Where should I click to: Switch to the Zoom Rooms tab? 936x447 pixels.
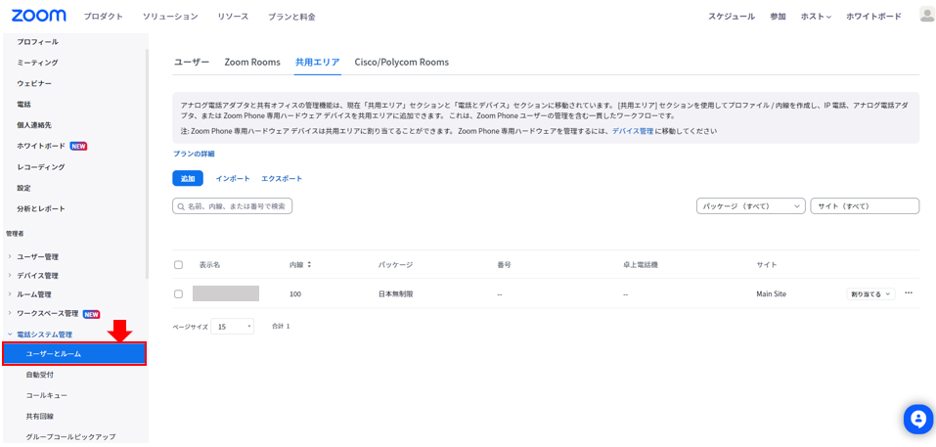coord(252,62)
